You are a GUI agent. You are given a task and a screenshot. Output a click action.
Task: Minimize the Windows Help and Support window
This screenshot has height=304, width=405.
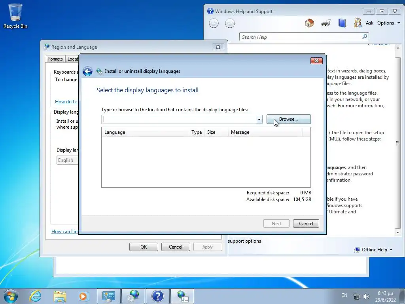369,11
